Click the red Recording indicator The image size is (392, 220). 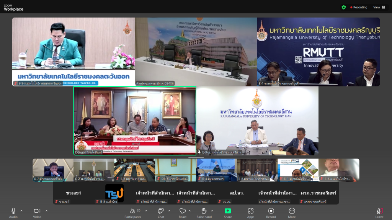pos(359,7)
